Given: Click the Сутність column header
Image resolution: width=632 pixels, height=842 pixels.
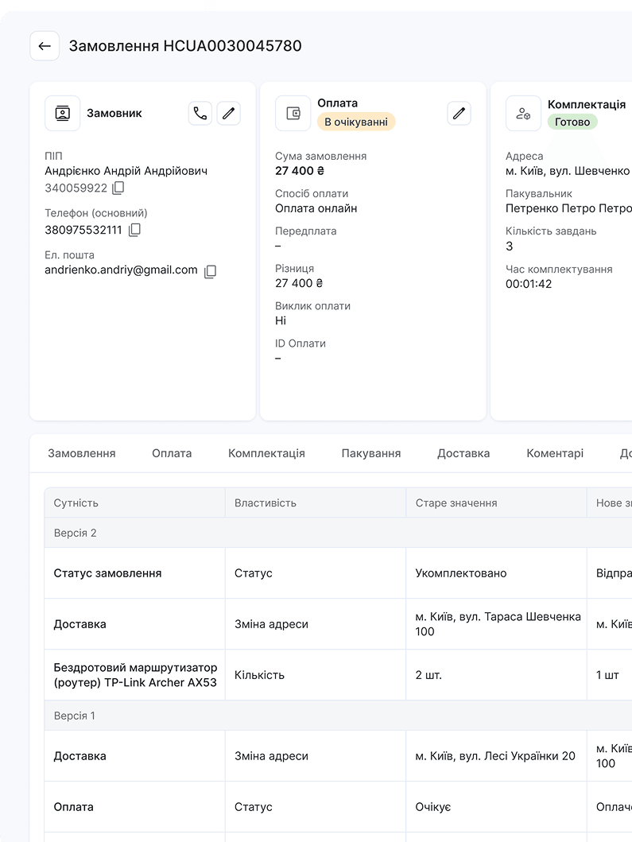Looking at the screenshot, I should [135, 503].
